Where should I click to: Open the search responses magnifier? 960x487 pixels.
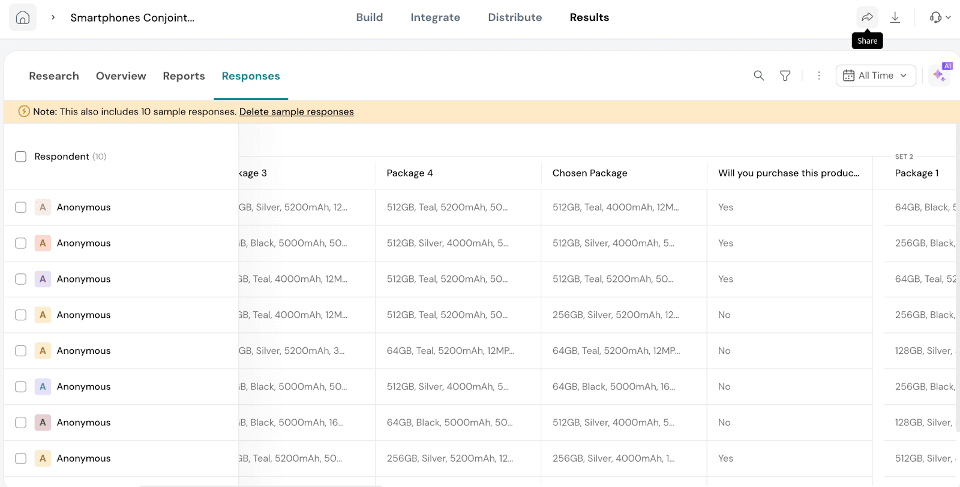coord(759,76)
